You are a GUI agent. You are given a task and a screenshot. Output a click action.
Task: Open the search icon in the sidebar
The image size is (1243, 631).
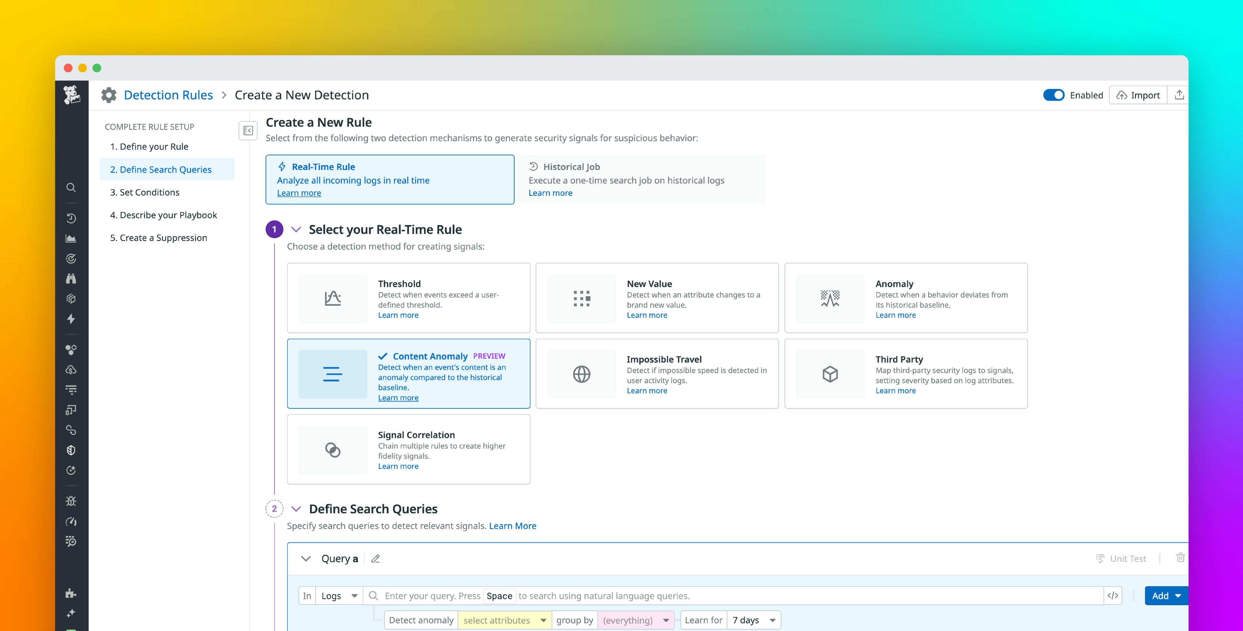click(x=71, y=188)
